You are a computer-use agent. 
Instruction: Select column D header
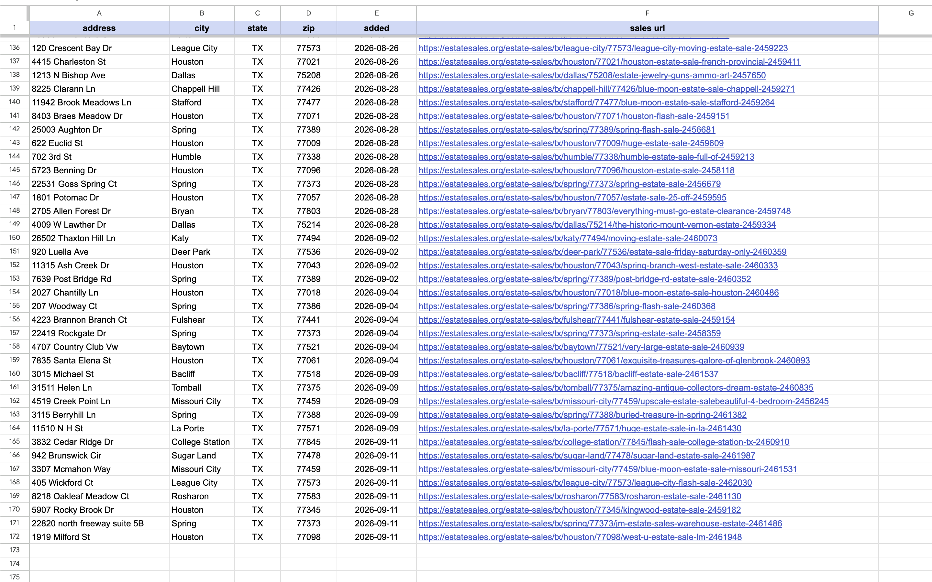pos(308,13)
